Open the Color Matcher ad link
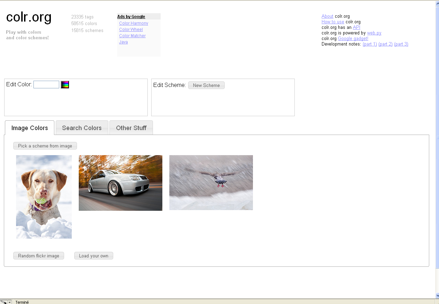 (132, 36)
